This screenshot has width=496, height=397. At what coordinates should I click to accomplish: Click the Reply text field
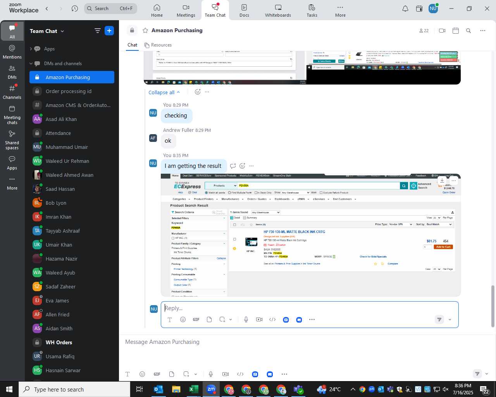pos(310,308)
